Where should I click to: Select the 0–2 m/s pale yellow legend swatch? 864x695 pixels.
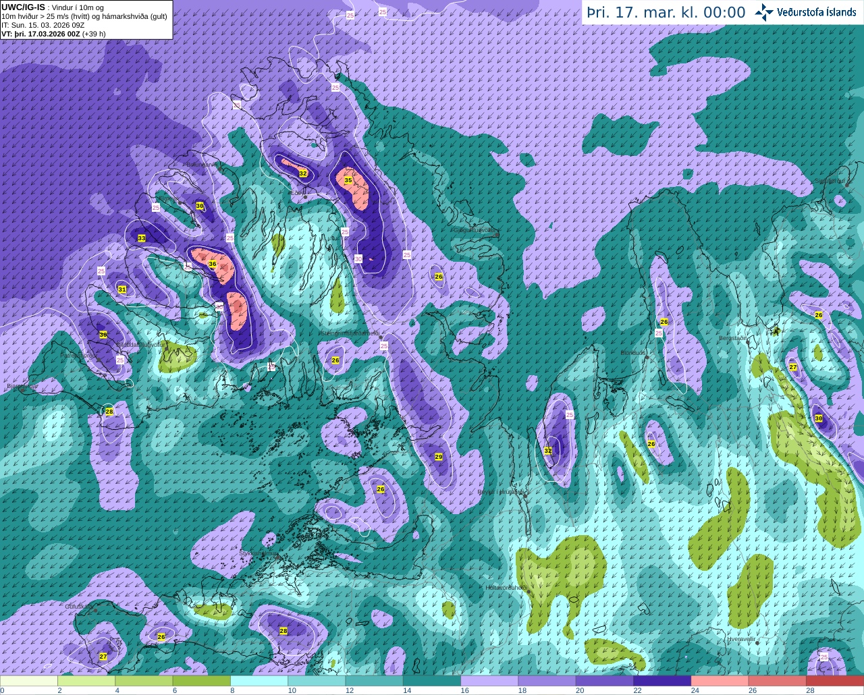coord(29,681)
